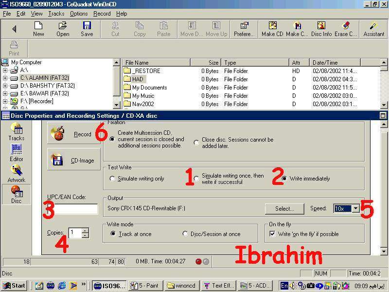Click the large Record button
The width and height of the screenshot is (389, 292).
click(74, 133)
